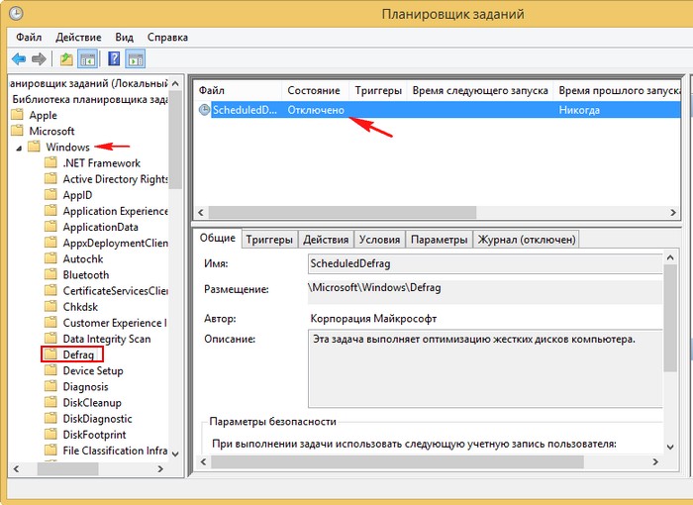
Task: Click the Описание text field
Action: click(x=485, y=366)
